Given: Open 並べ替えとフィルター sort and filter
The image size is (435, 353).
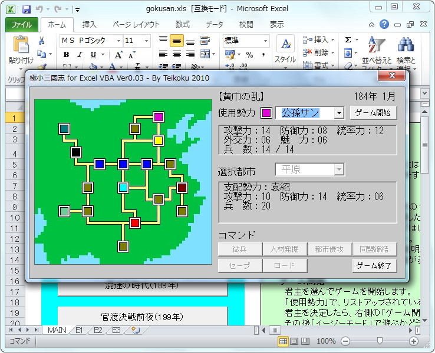Looking at the screenshot, I should pos(377,52).
